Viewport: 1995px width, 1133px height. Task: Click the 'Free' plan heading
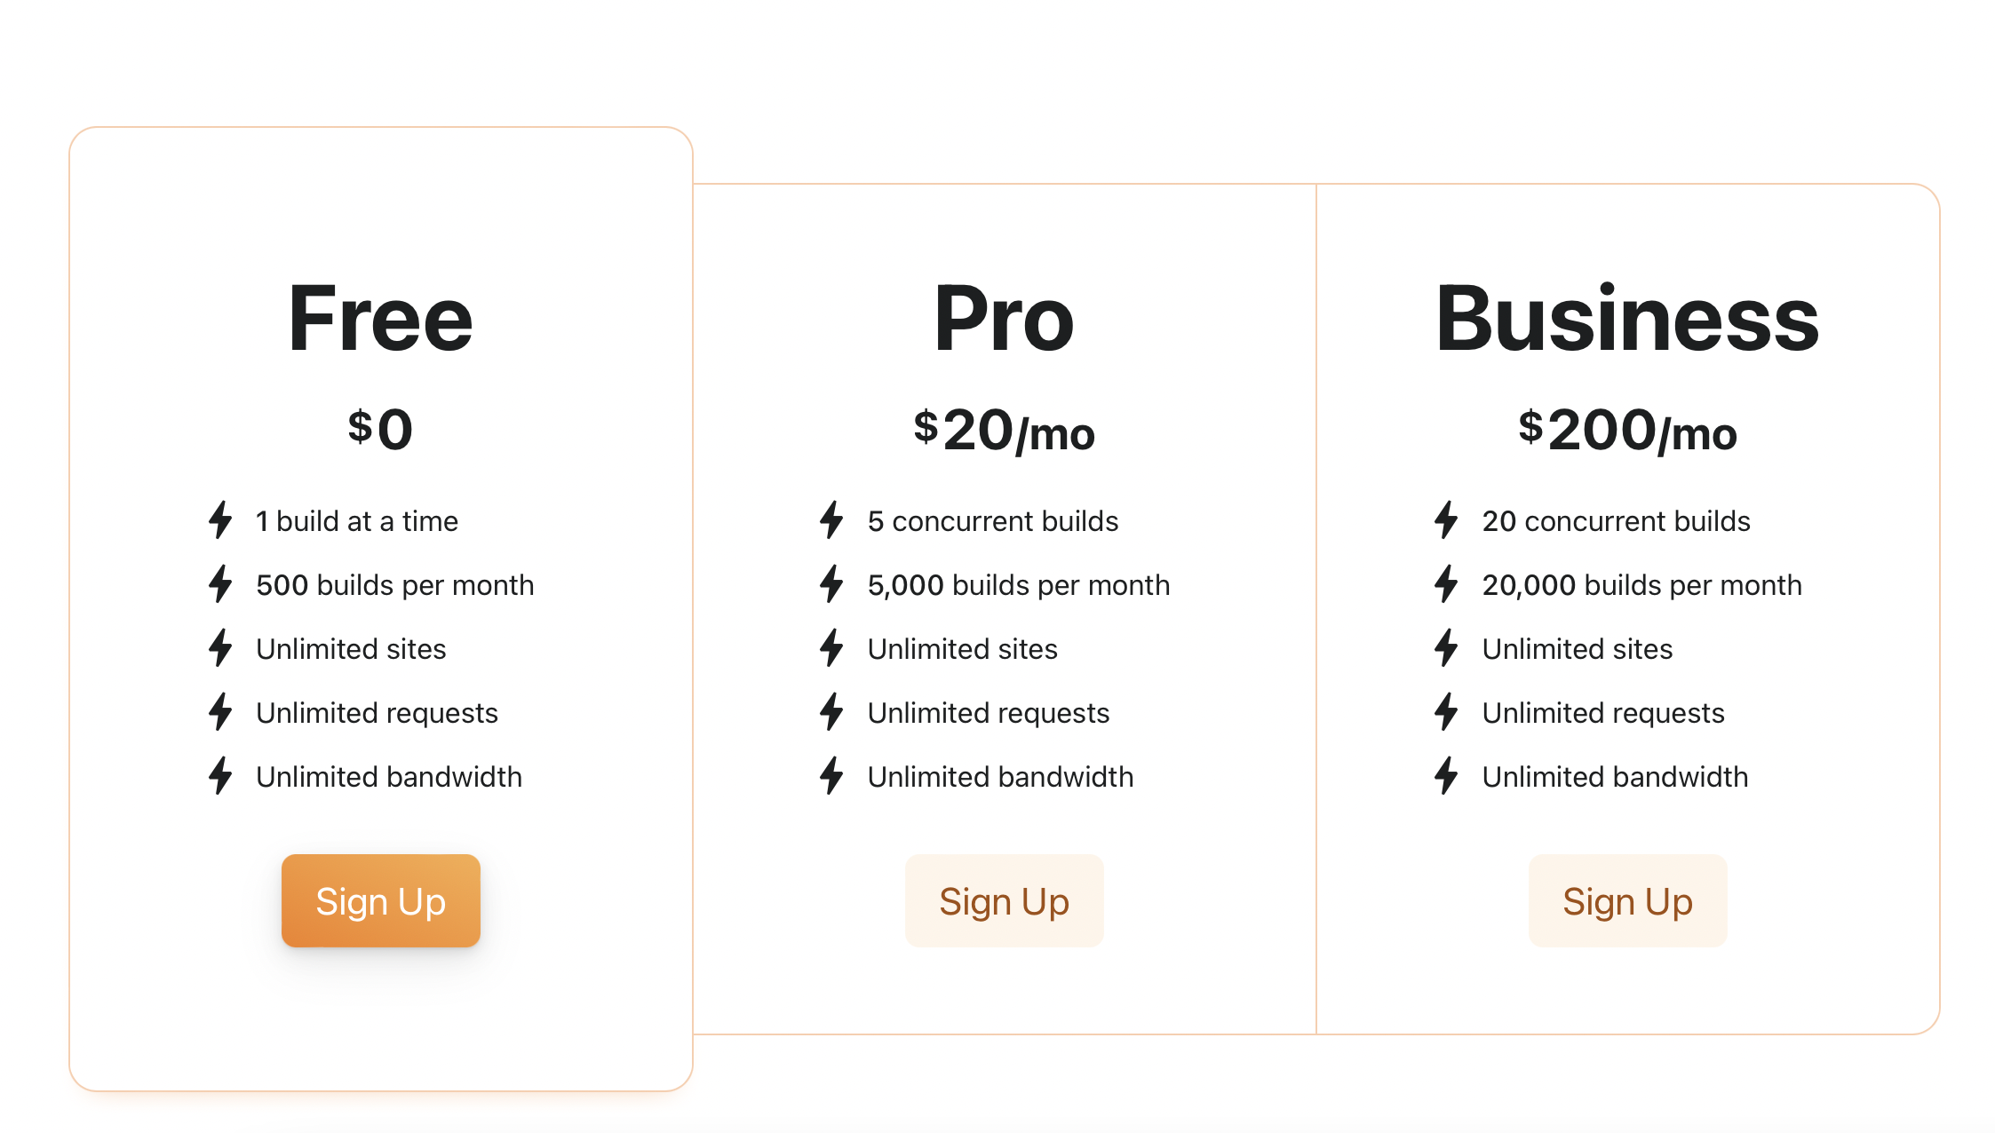tap(380, 320)
